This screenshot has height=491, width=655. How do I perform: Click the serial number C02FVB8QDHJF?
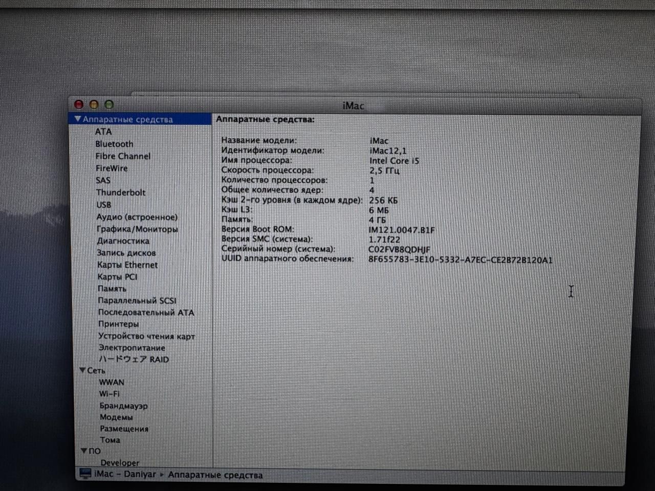coord(399,250)
